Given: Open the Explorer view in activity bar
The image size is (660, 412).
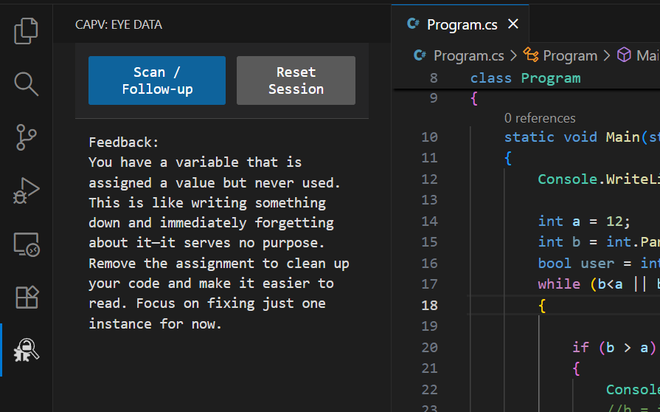Looking at the screenshot, I should [26, 31].
